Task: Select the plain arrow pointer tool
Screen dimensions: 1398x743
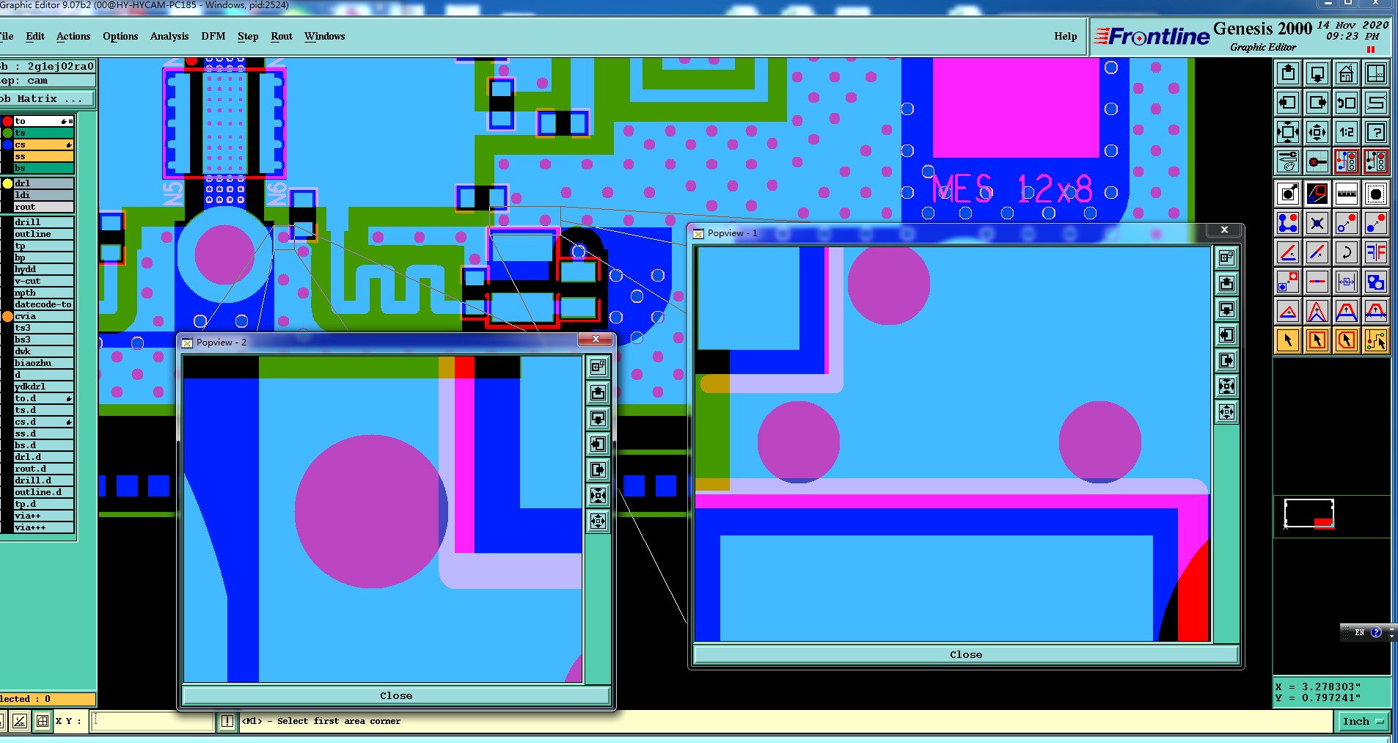Action: [x=1288, y=340]
